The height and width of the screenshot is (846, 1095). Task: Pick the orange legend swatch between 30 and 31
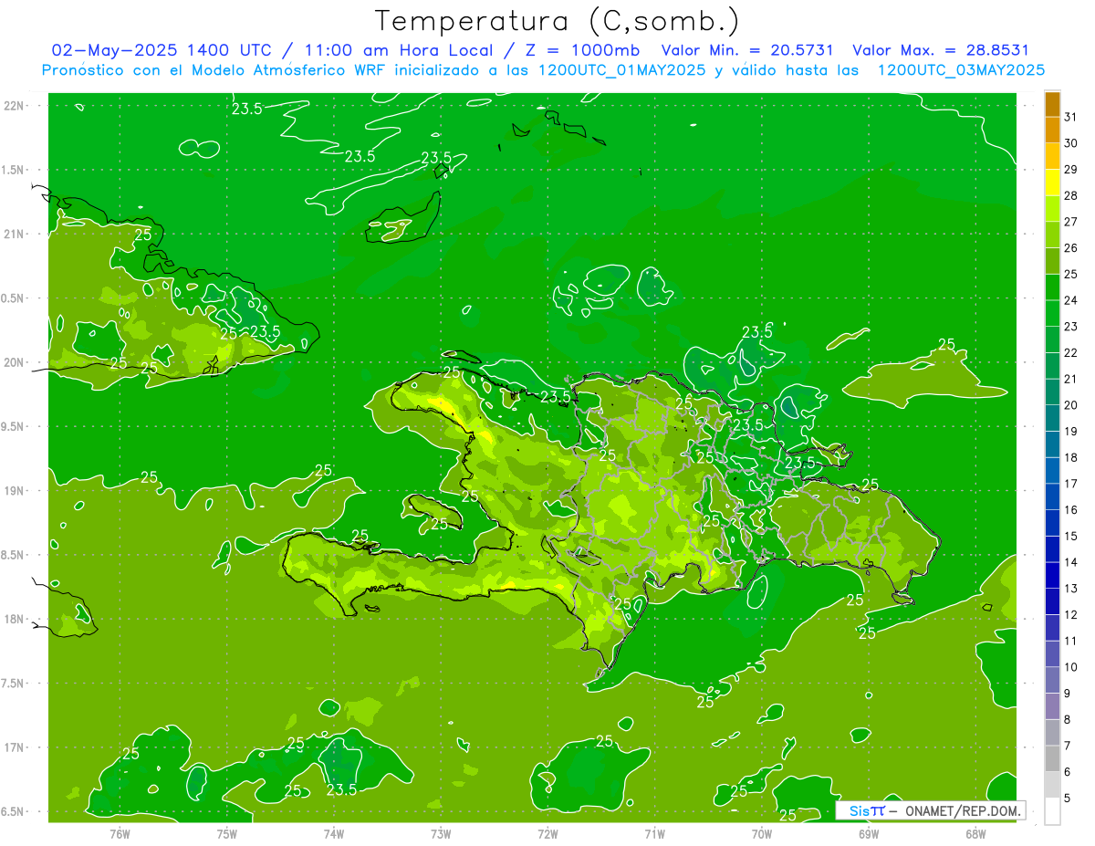coord(1052,131)
